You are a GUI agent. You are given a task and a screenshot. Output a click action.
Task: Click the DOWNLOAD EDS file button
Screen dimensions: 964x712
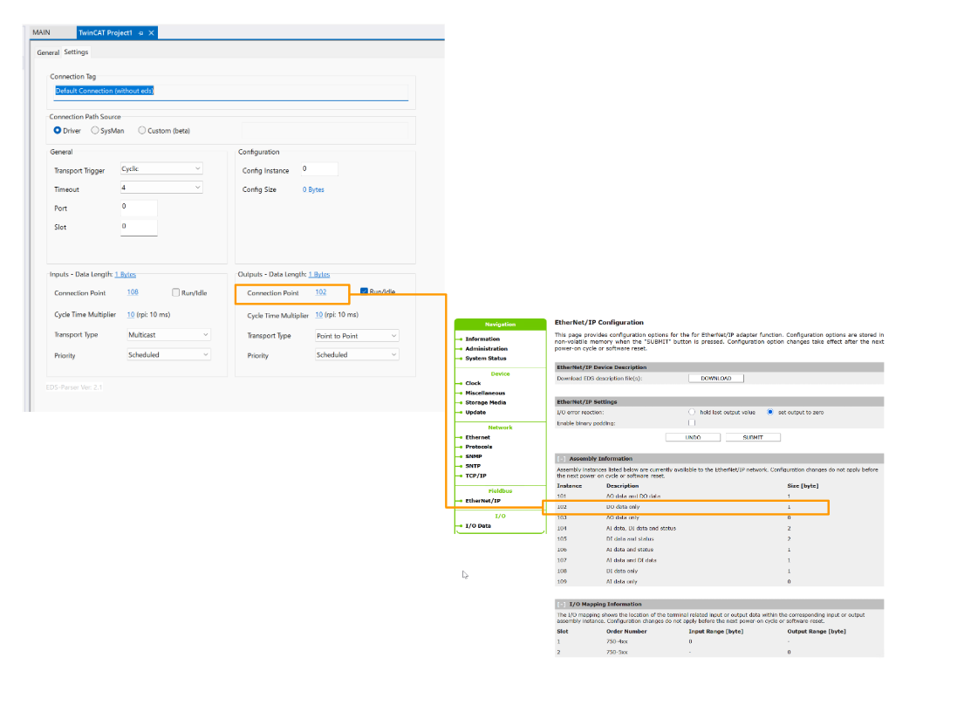point(715,379)
